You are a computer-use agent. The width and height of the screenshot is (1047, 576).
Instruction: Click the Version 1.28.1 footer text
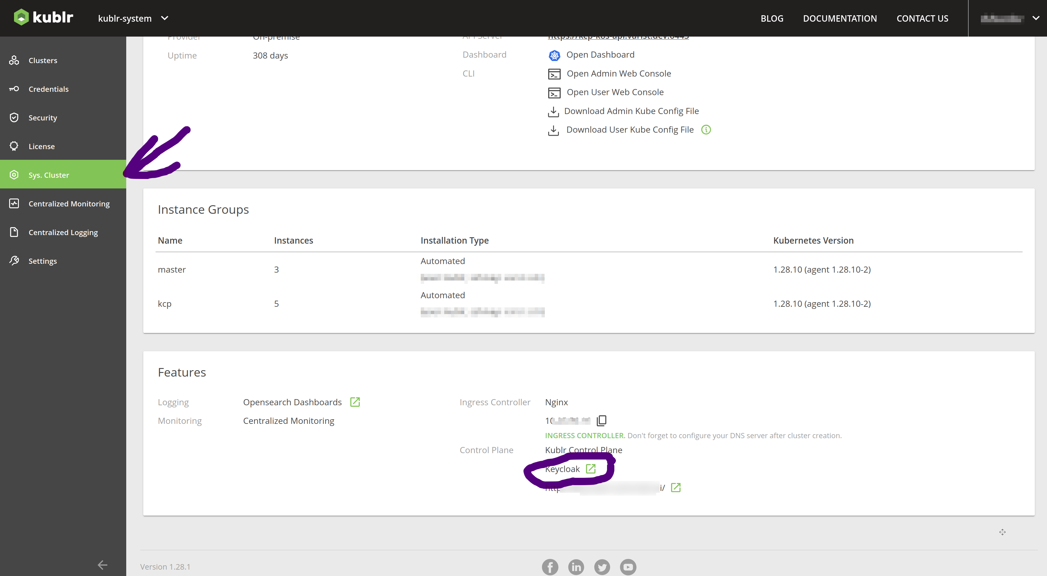(x=165, y=567)
